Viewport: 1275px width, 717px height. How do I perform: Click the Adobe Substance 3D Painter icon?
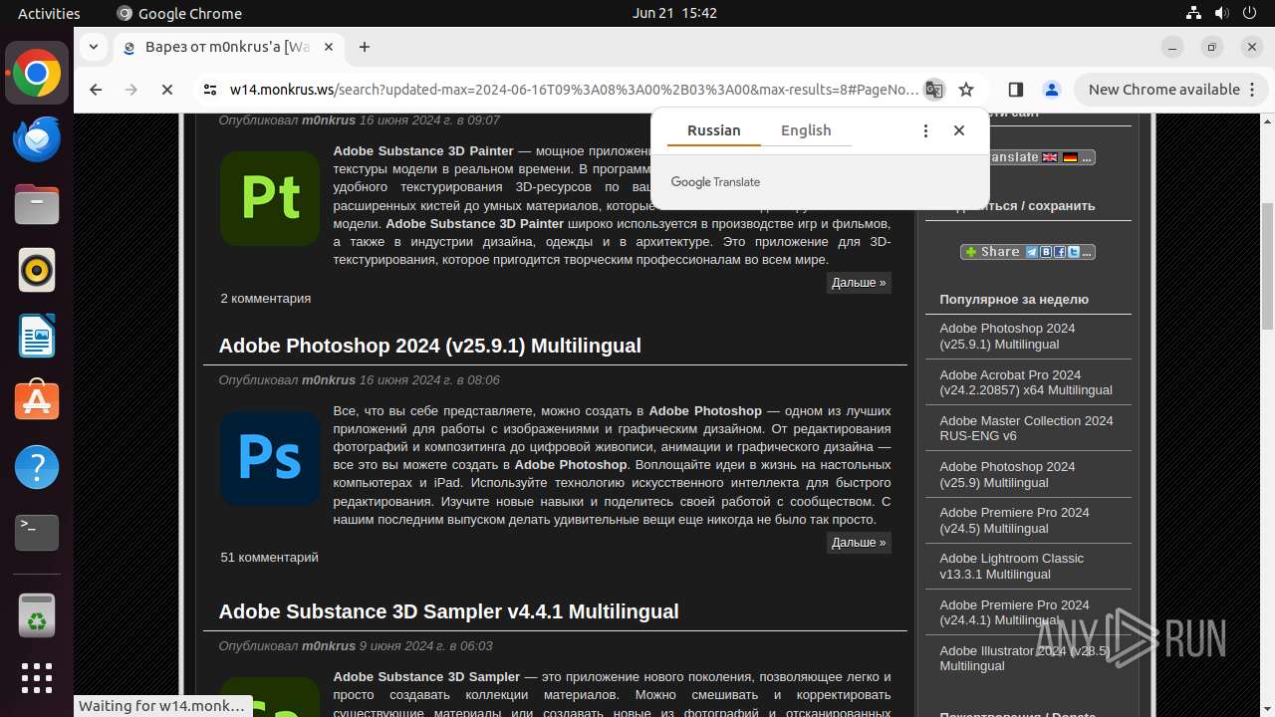[270, 198]
